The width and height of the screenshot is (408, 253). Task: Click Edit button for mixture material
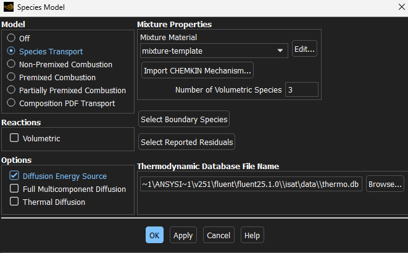(x=304, y=49)
